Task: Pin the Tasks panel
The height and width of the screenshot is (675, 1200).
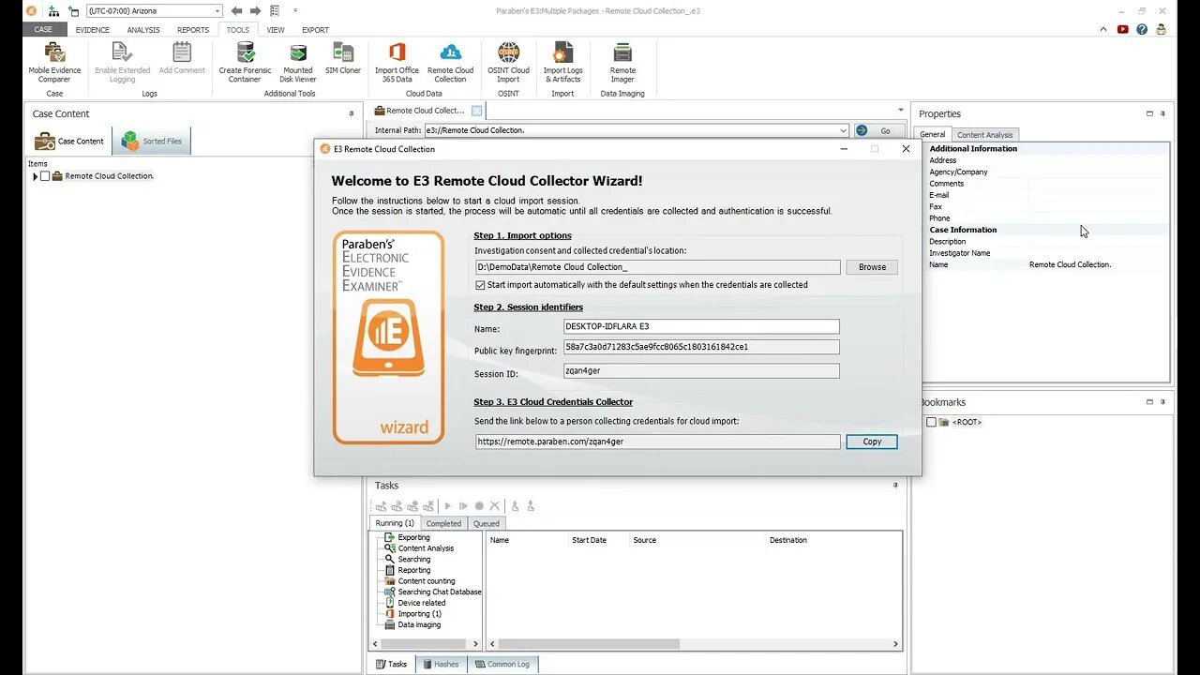Action: tap(895, 486)
